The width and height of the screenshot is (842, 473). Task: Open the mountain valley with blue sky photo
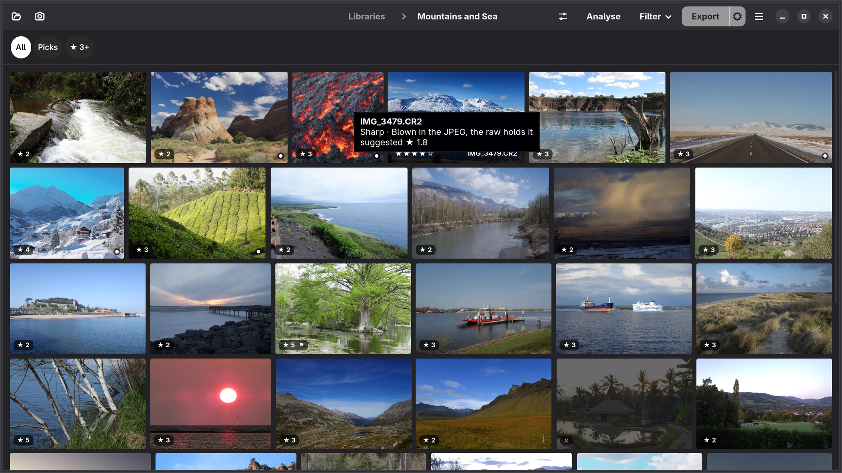tap(344, 404)
